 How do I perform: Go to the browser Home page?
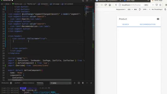point(110,5)
